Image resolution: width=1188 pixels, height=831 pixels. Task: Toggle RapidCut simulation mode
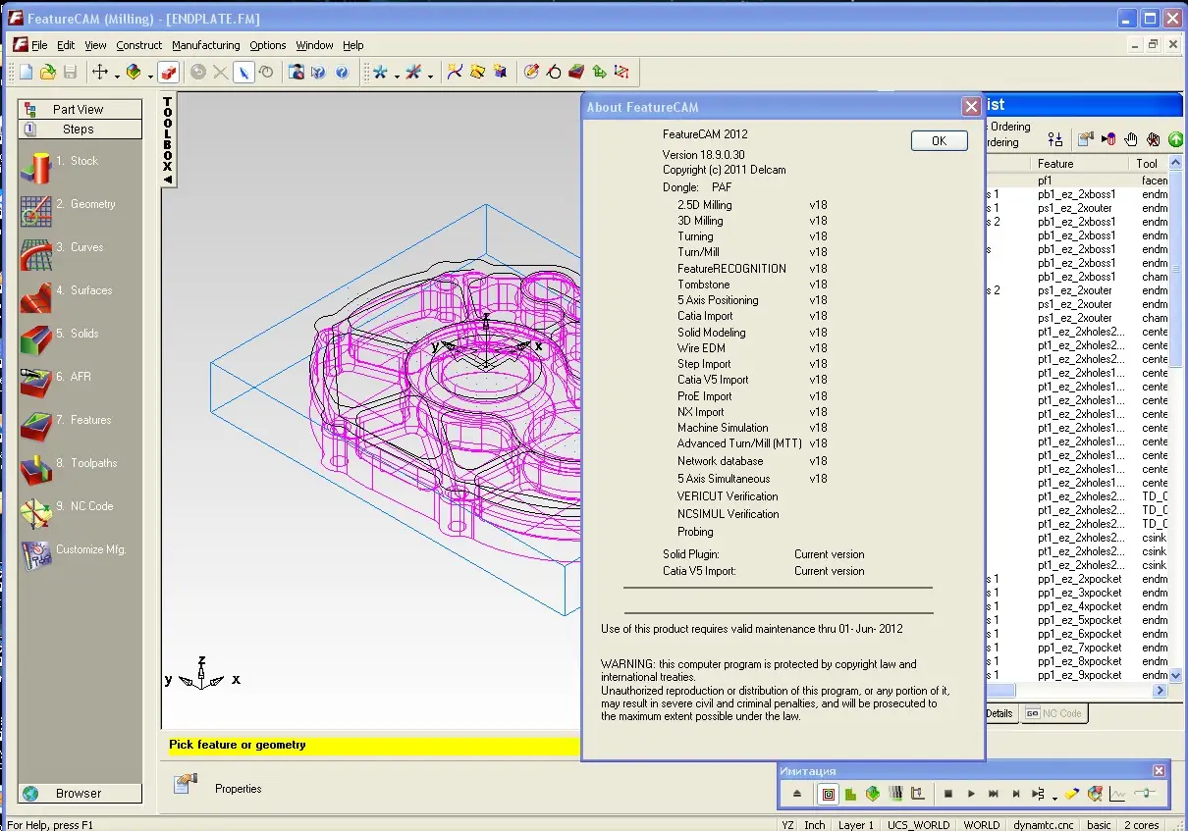coord(895,794)
